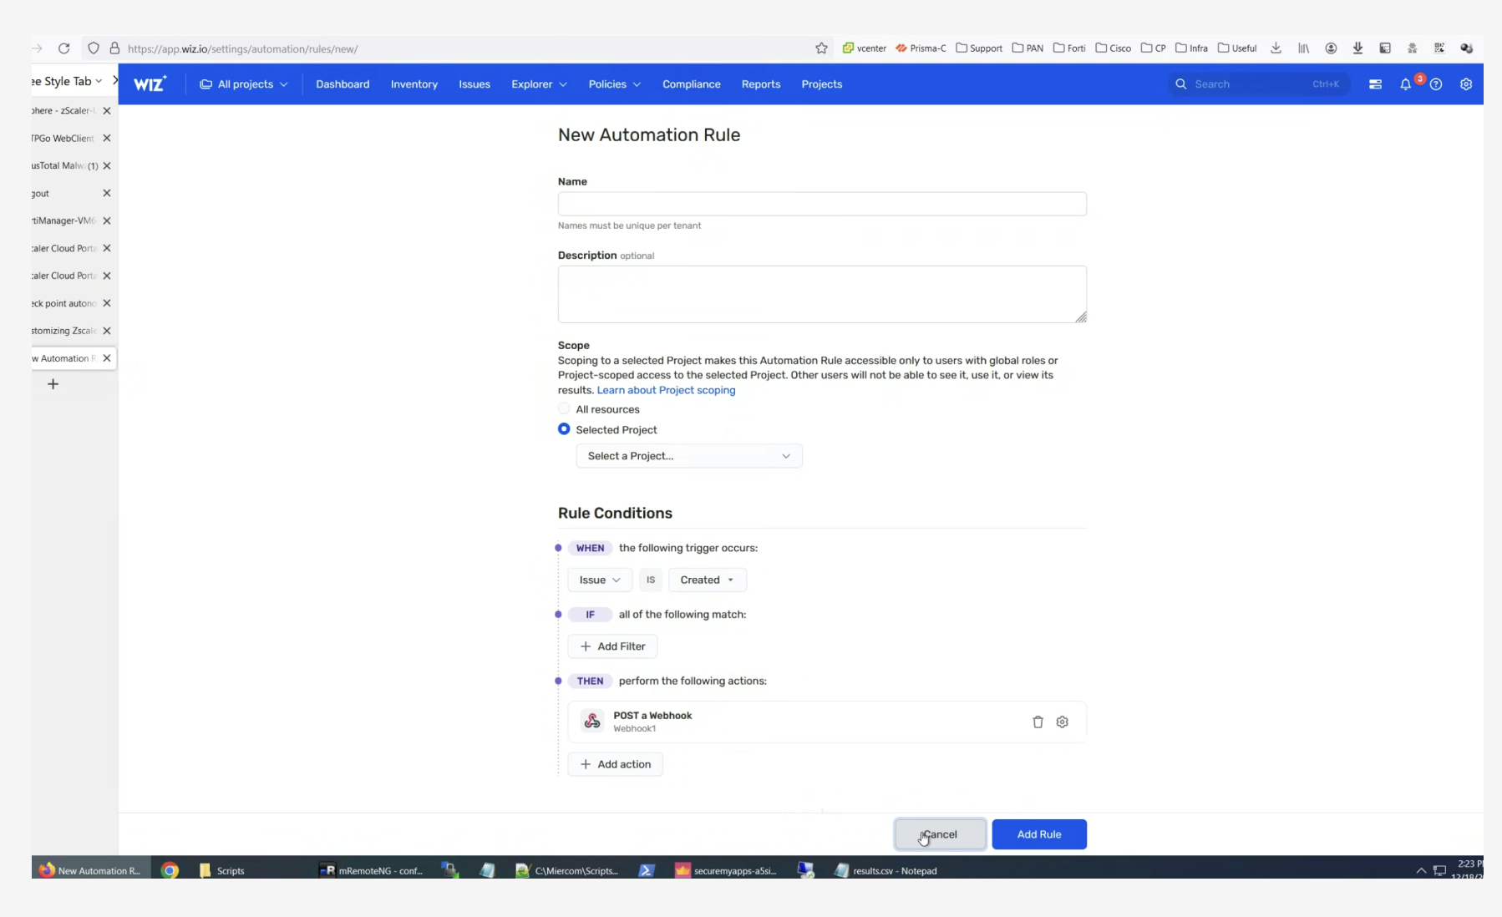Expand the Explorer menu
The image size is (1502, 917).
539,84
